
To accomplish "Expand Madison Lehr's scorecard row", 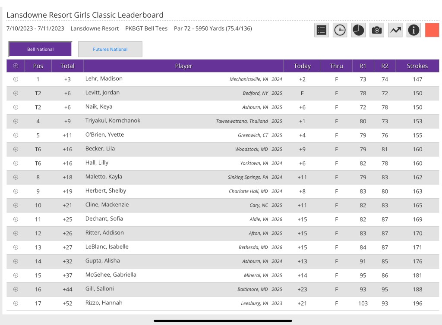I will click(x=16, y=79).
